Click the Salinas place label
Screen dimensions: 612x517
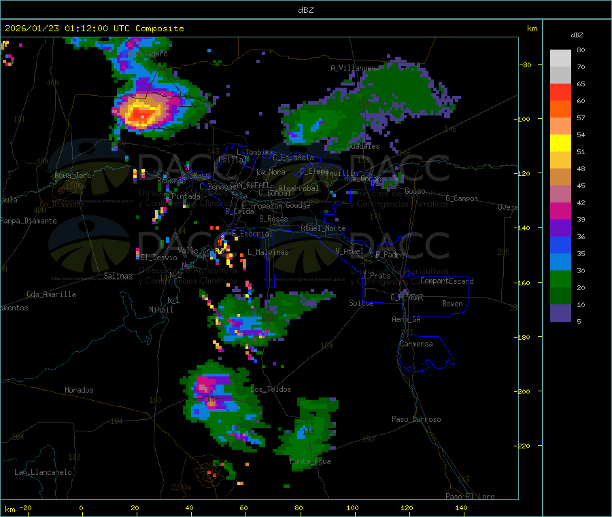click(118, 276)
